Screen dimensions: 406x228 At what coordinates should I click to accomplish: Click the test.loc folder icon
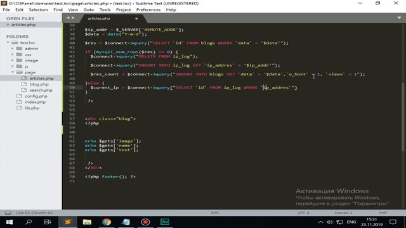pos(15,42)
